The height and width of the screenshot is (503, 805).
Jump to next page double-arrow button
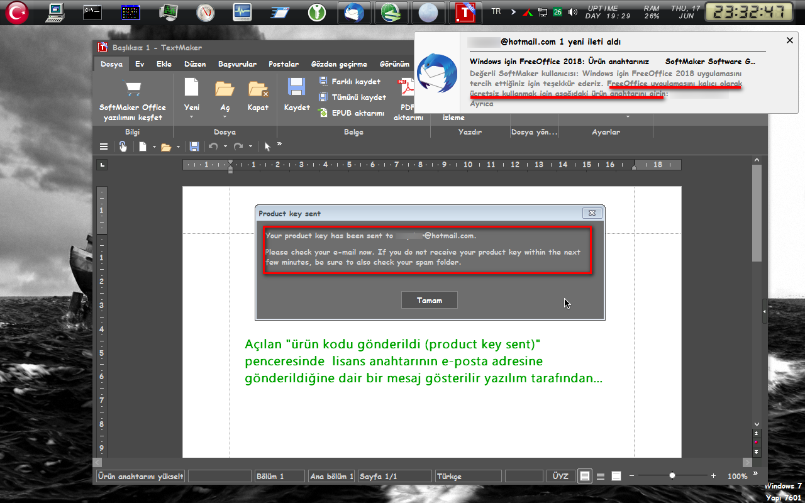pyautogui.click(x=757, y=451)
